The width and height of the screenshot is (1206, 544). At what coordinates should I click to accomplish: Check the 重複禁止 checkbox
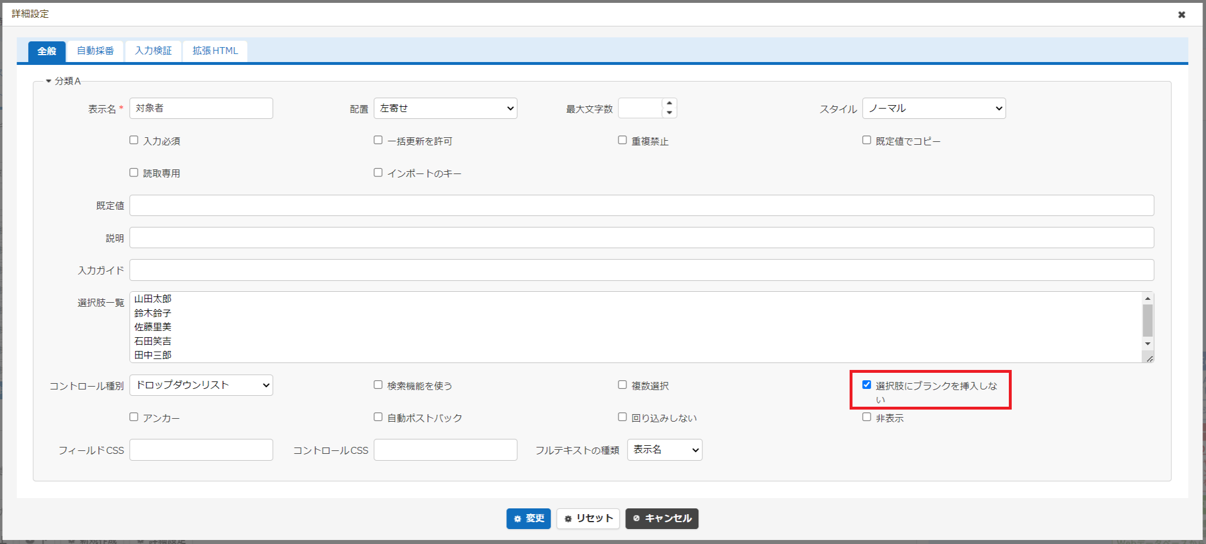coord(623,140)
